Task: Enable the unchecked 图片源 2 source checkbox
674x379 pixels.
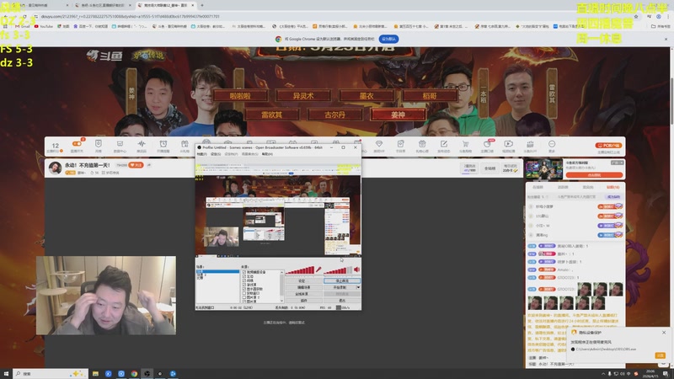Action: coord(244,297)
